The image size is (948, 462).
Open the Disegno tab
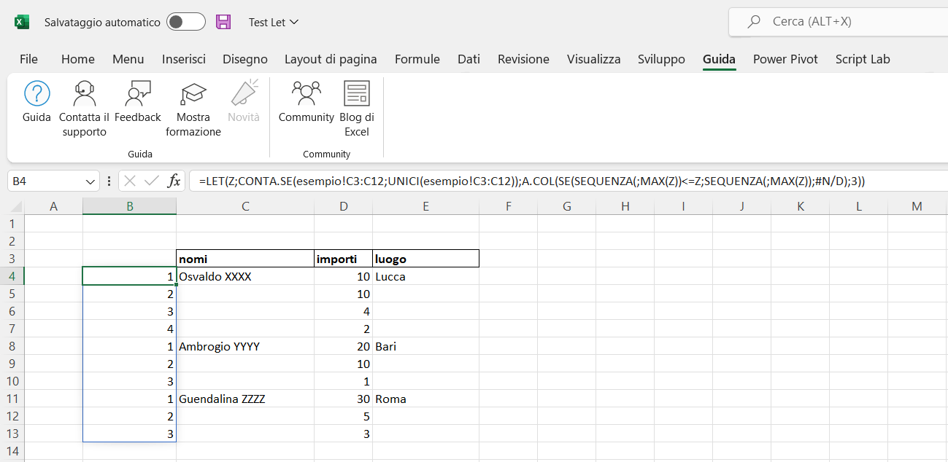tap(245, 59)
